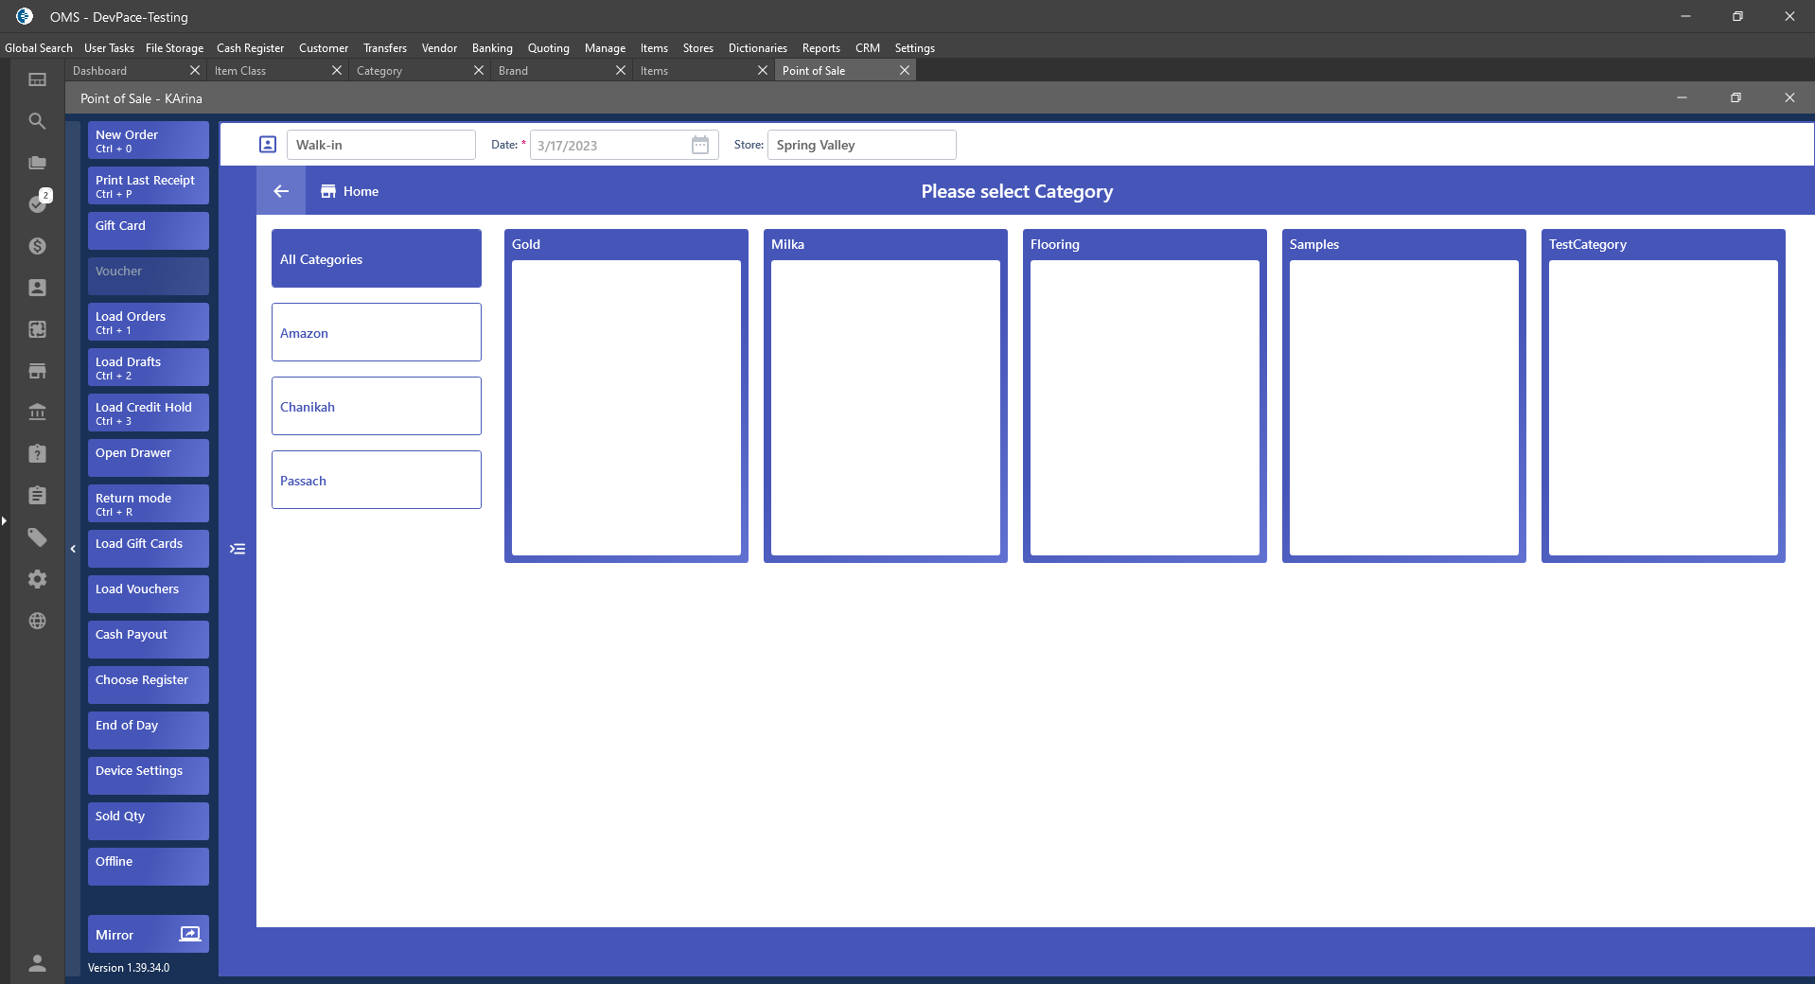Click the Choose Register button
Viewport: 1815px width, 984px height.
point(149,685)
